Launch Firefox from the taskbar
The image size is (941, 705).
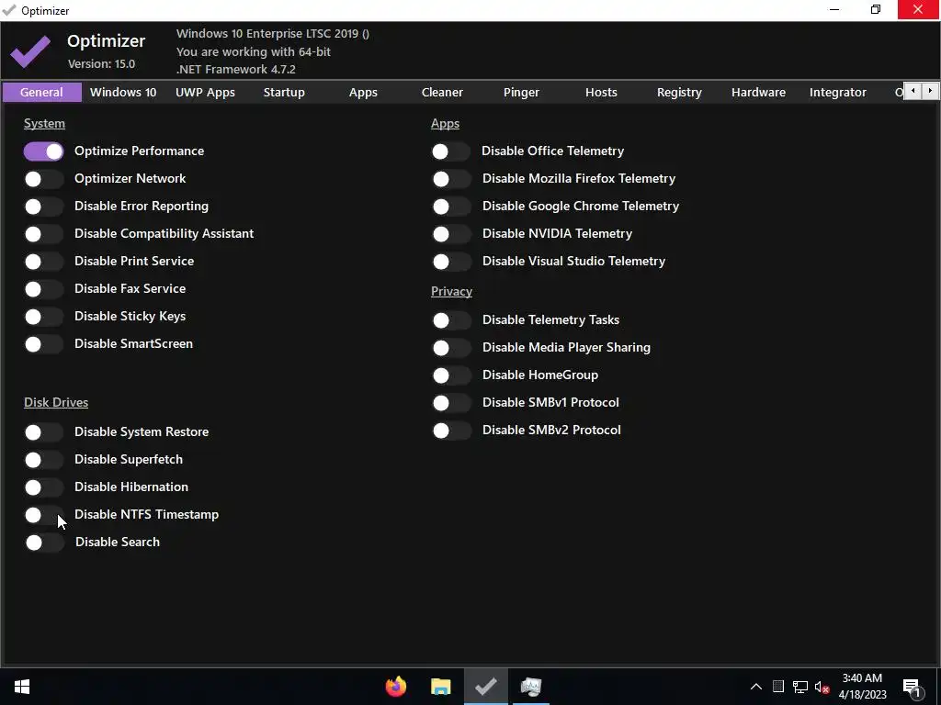(x=396, y=687)
